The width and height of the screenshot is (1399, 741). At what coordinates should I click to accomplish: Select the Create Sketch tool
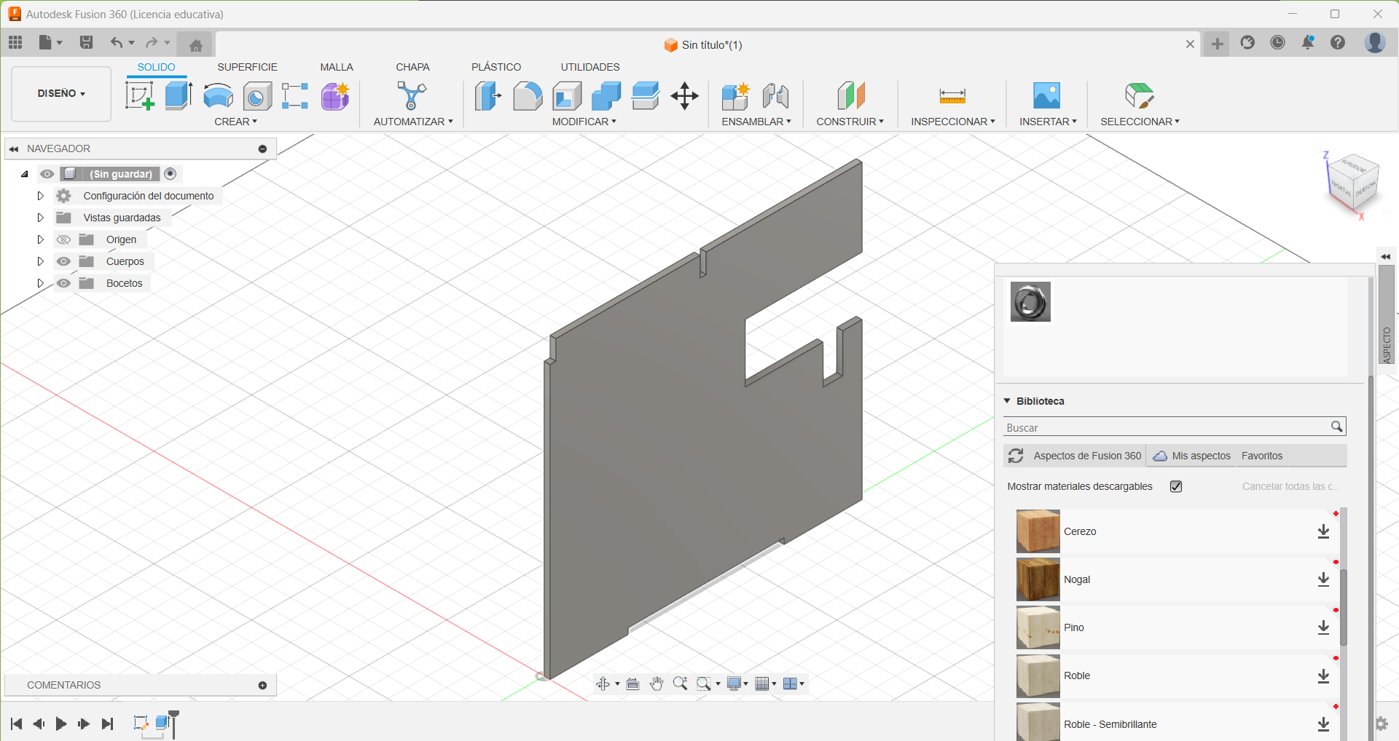point(139,95)
